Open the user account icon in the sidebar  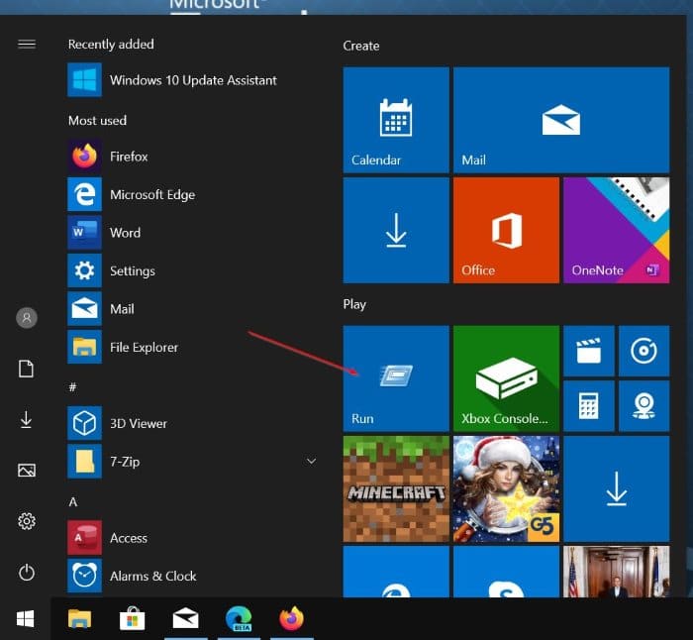(x=27, y=318)
